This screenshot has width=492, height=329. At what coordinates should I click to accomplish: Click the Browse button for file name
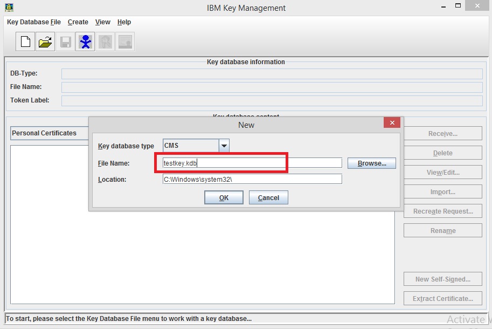click(371, 163)
